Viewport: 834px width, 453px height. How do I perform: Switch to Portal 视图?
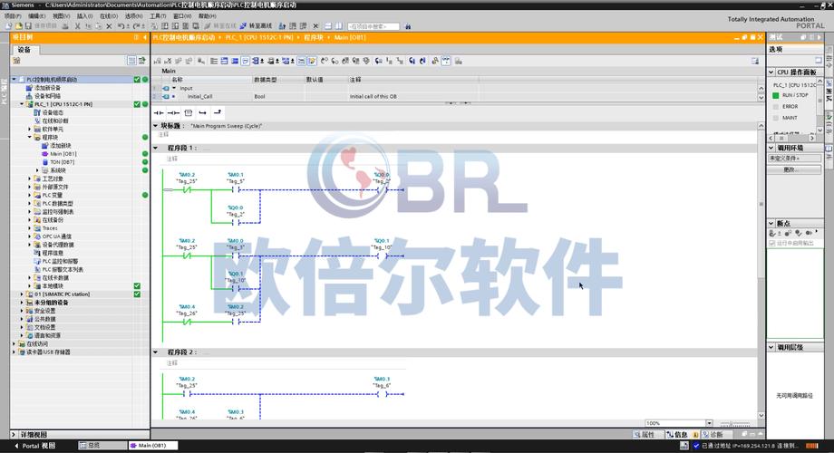click(34, 446)
